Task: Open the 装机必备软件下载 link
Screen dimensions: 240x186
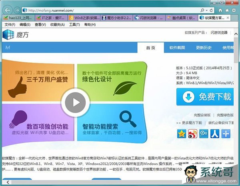Action: tap(221, 123)
